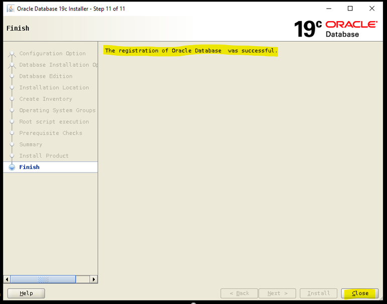Select the Summary step
Image resolution: width=387 pixels, height=304 pixels.
(x=31, y=144)
